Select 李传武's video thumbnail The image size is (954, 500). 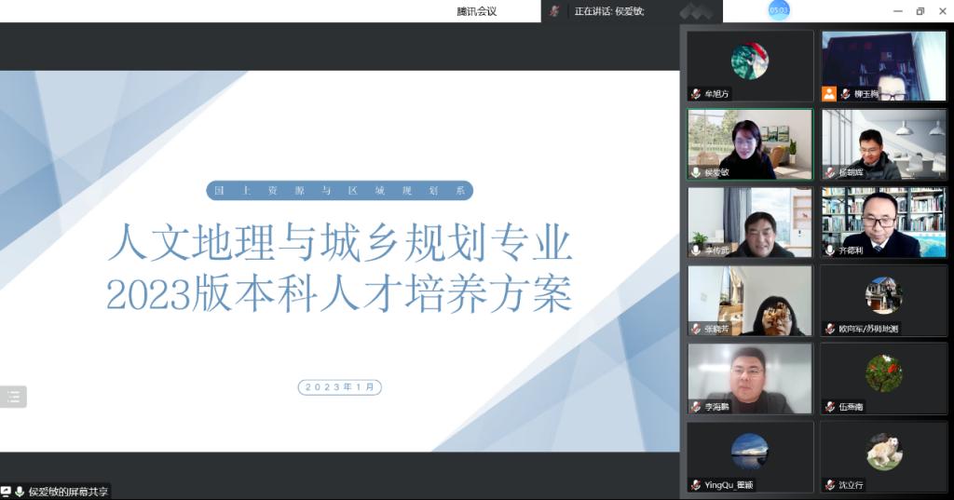click(750, 222)
